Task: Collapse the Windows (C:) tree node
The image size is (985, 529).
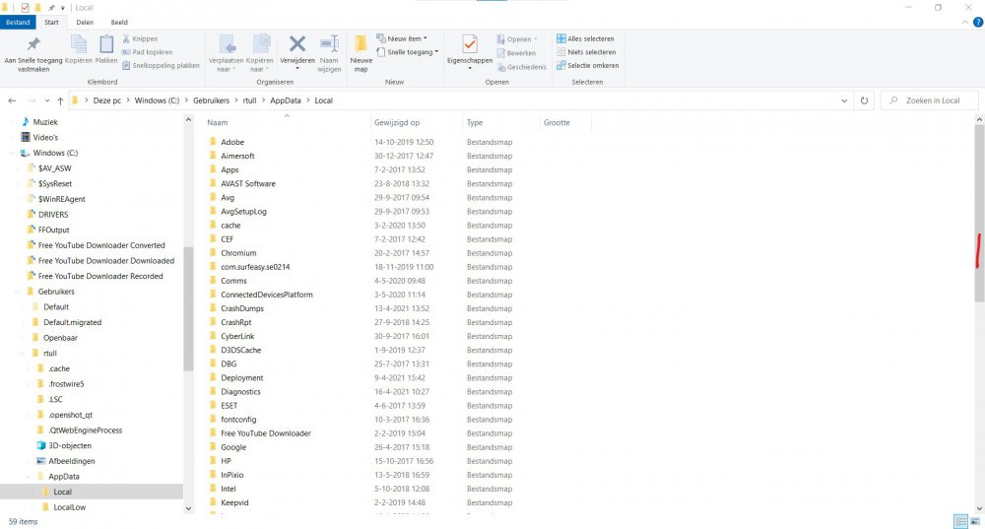Action: click(12, 153)
